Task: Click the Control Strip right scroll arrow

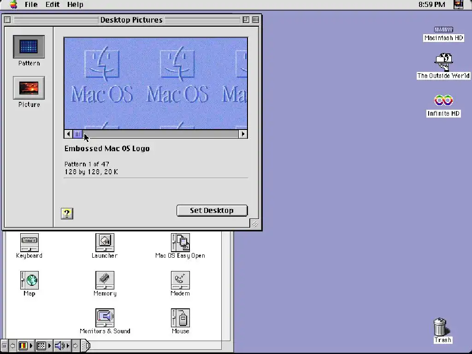Action: (76, 346)
